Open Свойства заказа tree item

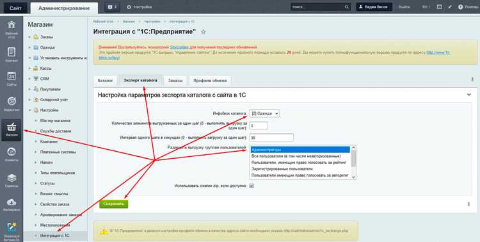coord(55,204)
